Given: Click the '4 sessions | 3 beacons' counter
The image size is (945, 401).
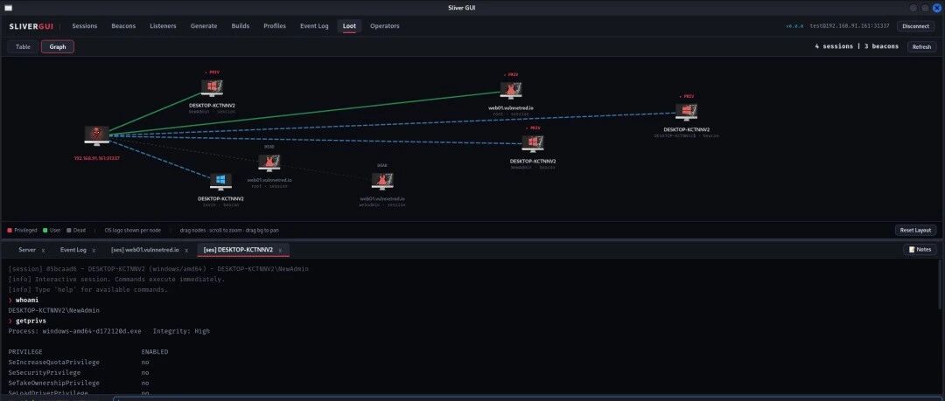Looking at the screenshot, I should 857,46.
